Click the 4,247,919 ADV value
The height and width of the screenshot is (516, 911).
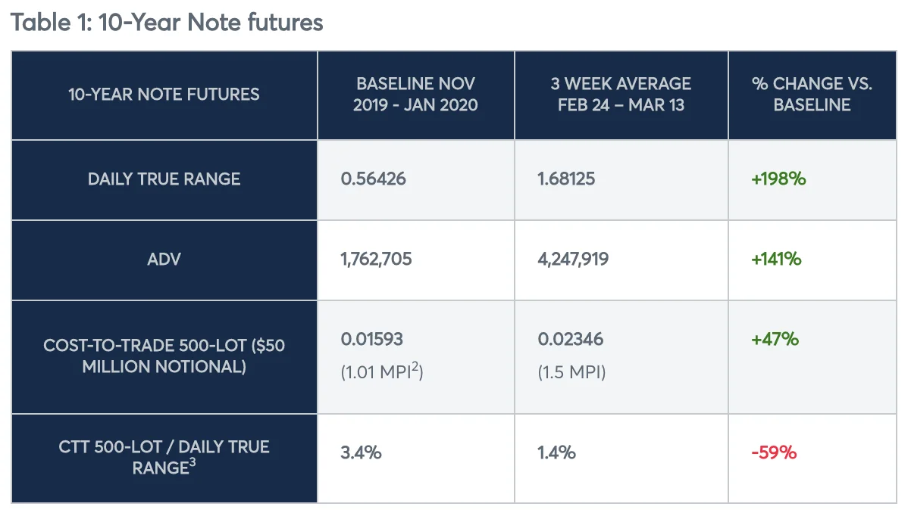coord(573,260)
